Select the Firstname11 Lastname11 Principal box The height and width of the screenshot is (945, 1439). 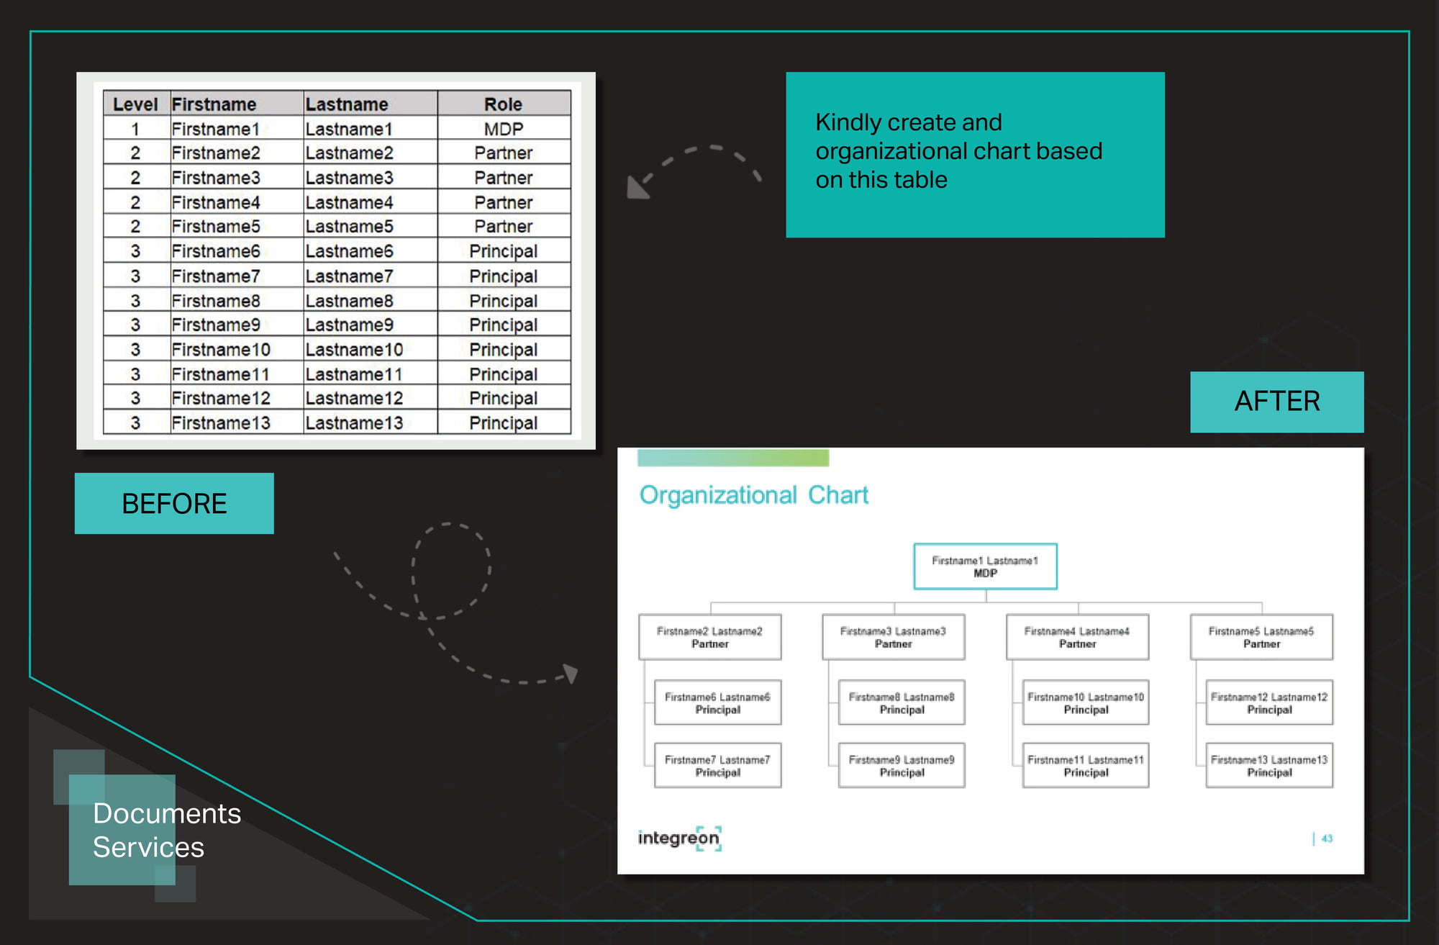[x=1086, y=765]
